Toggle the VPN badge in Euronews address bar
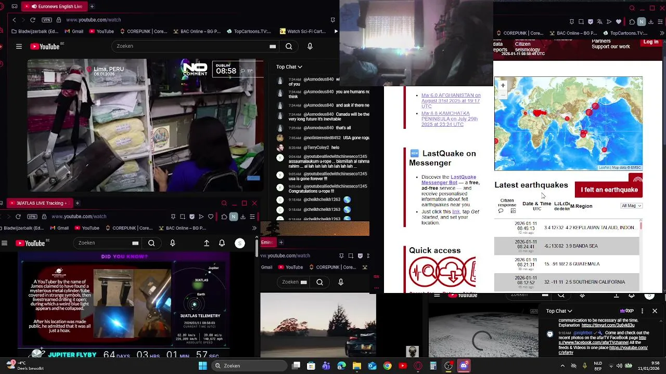666x374 pixels. tap(47, 20)
